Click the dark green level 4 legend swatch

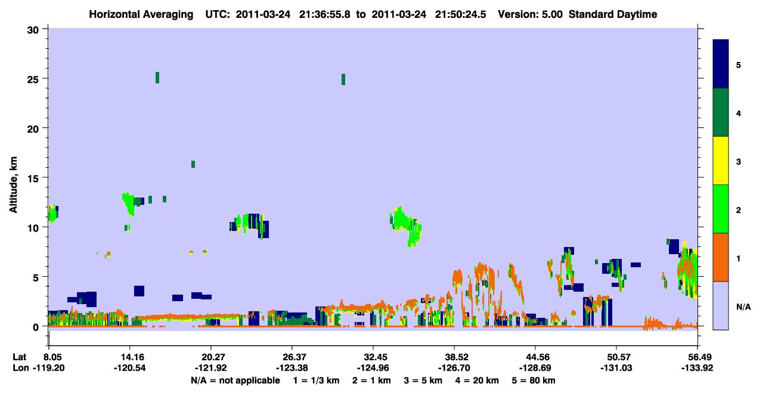[x=721, y=112]
